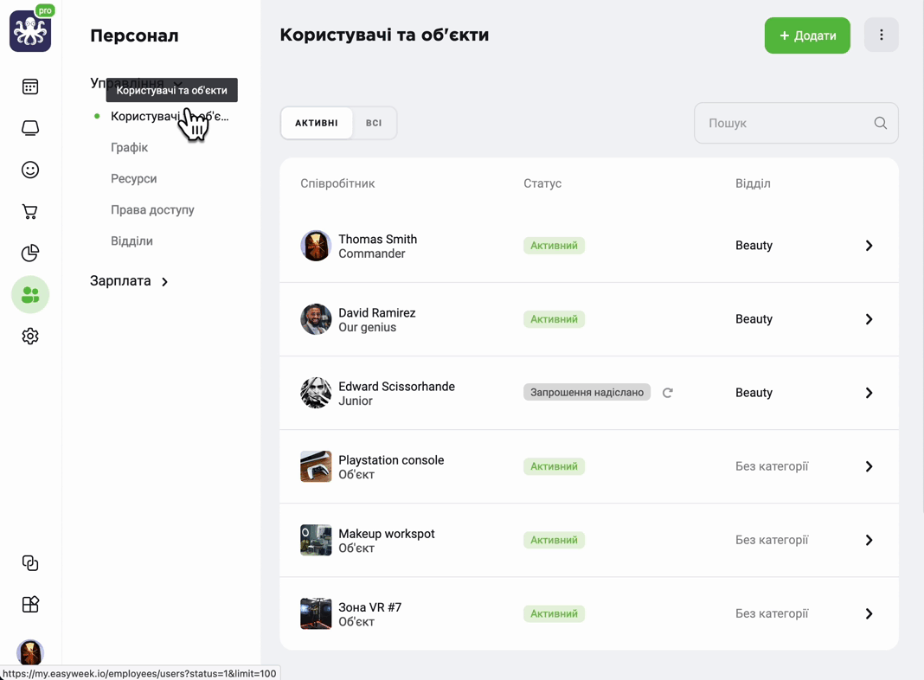
Task: Click the Makeup workspot thumbnail
Action: point(316,541)
